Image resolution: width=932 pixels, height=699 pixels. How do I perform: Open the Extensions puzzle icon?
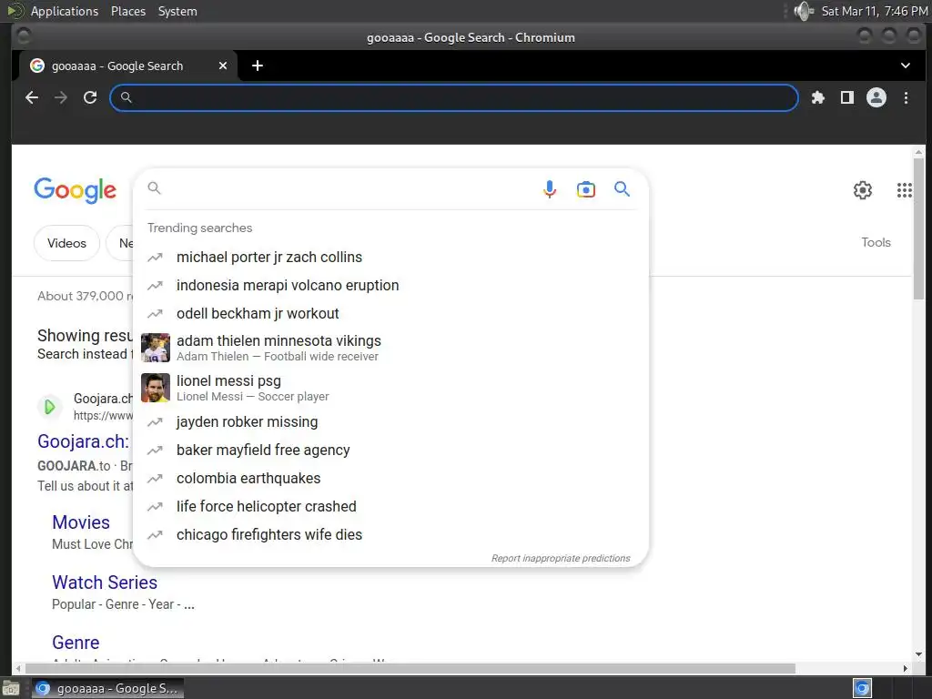(818, 97)
